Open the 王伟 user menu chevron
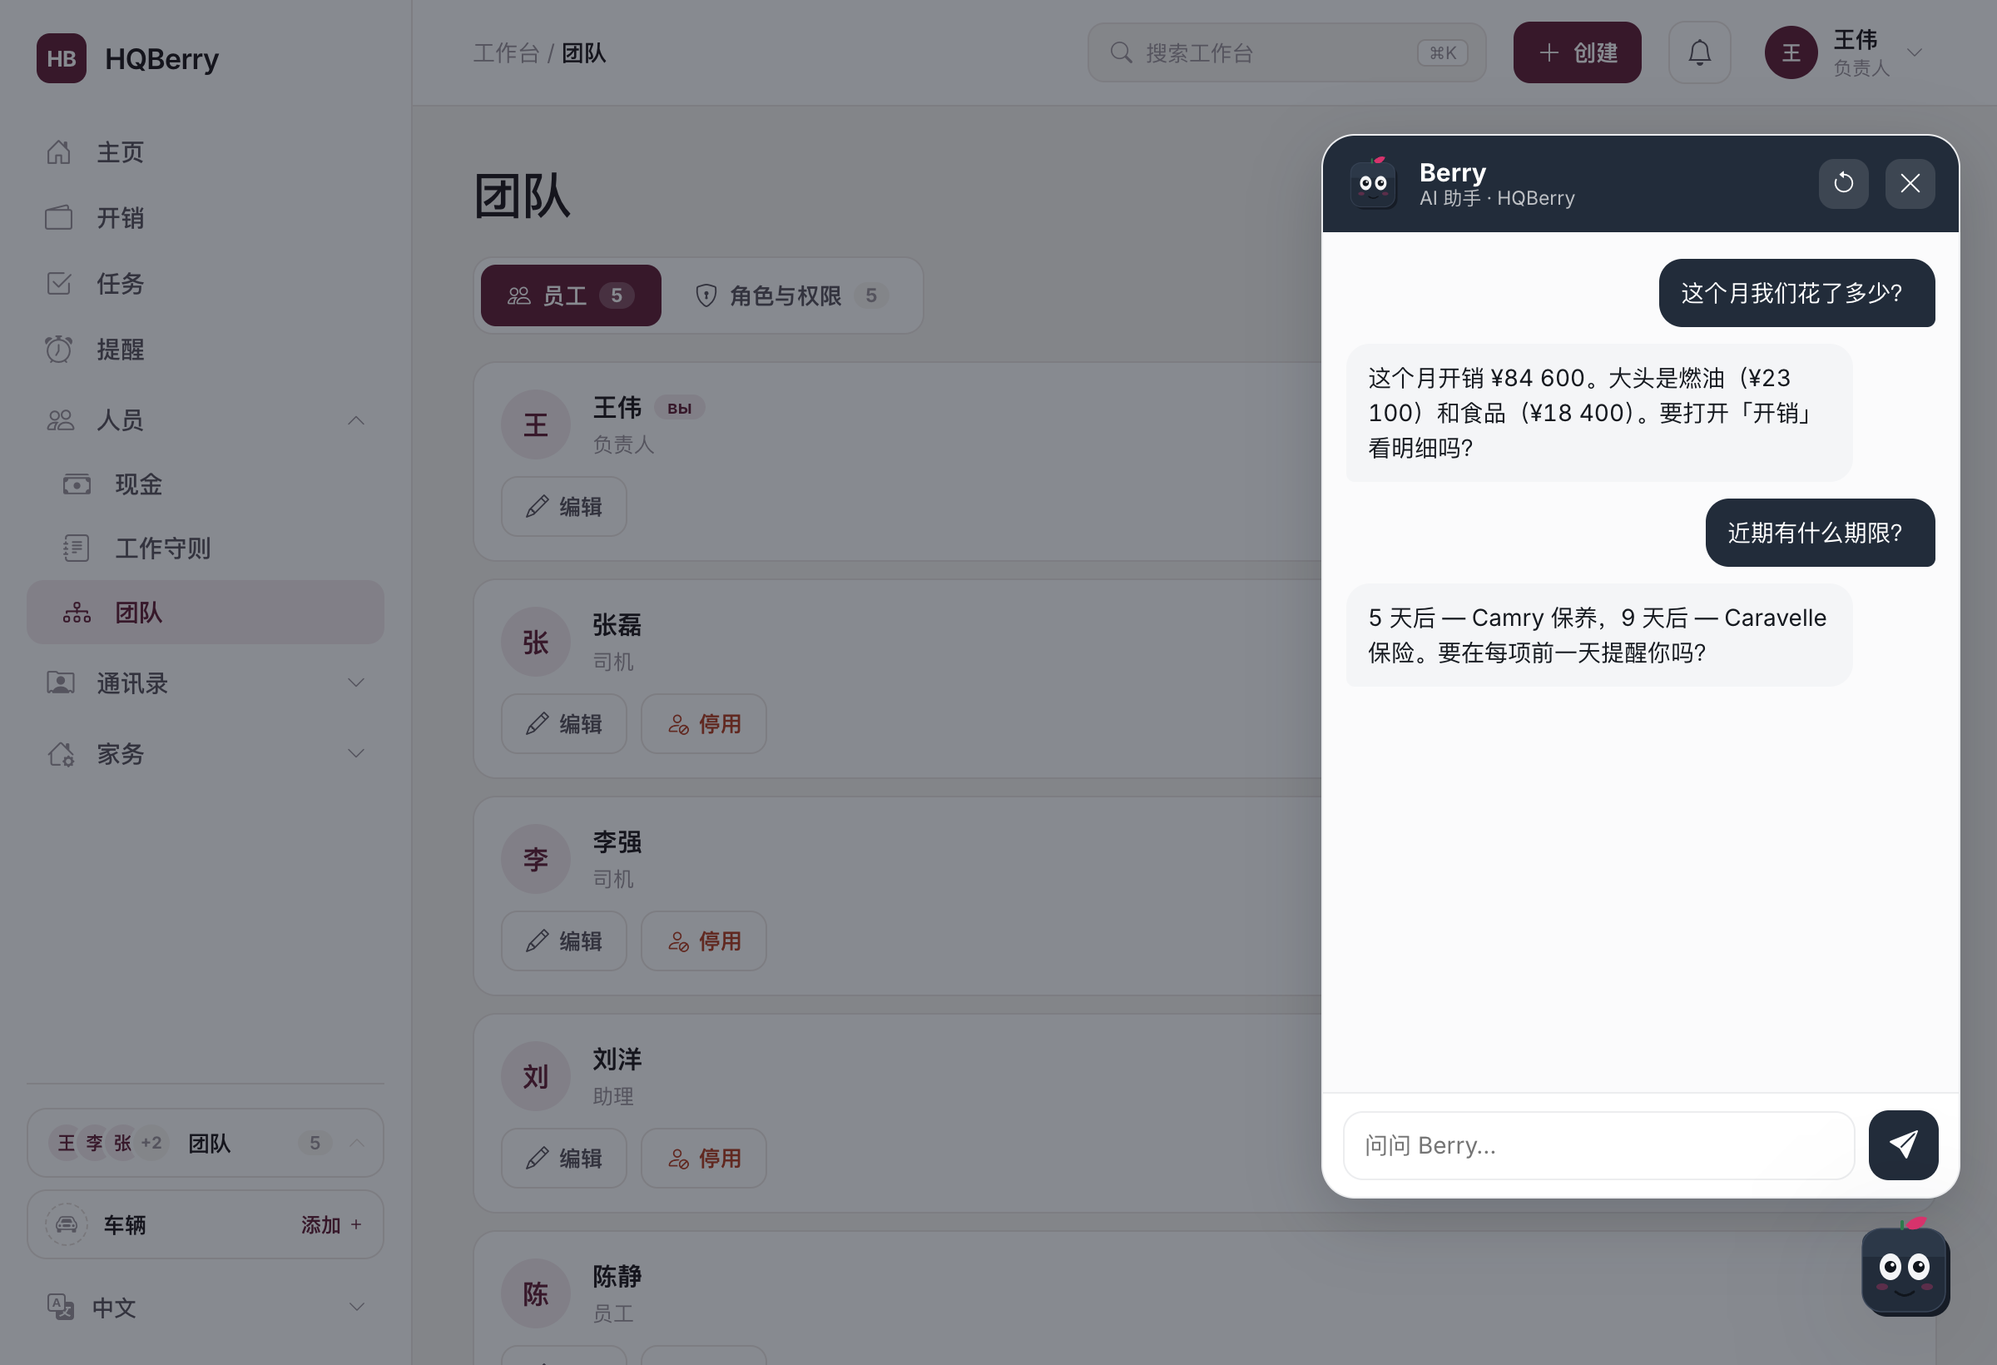This screenshot has width=1997, height=1365. [x=1915, y=52]
